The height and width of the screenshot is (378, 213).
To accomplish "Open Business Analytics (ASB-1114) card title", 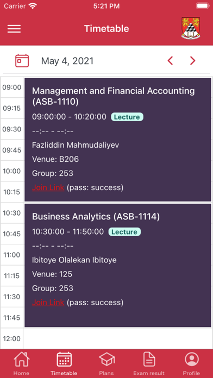I will click(96, 217).
